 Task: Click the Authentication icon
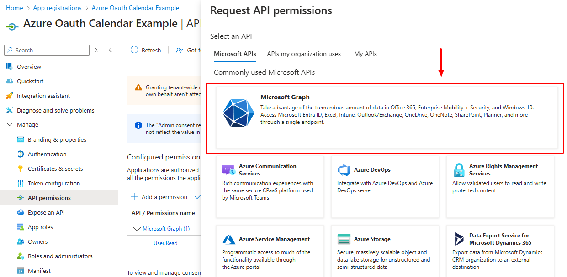click(20, 154)
